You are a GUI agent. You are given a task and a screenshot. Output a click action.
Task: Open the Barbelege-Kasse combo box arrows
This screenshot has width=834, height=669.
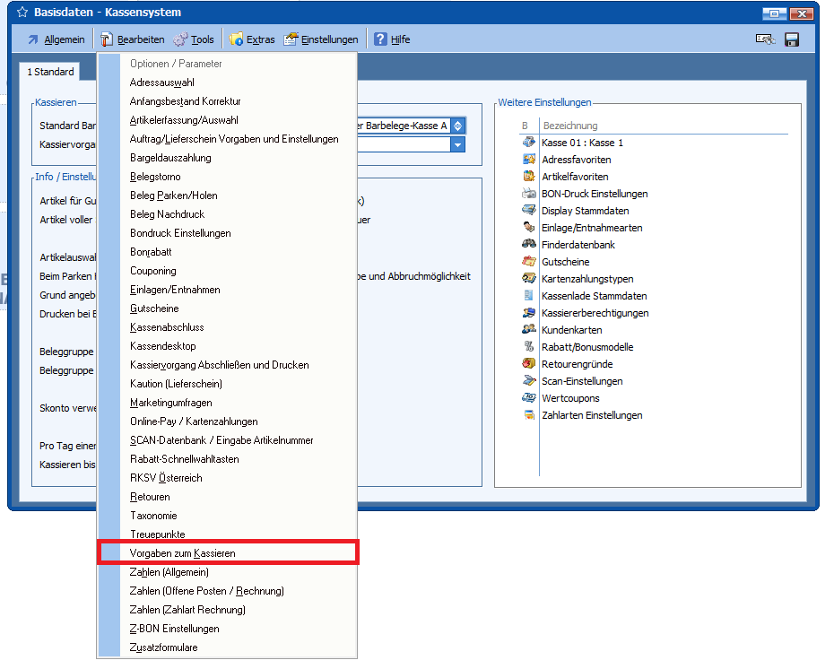coord(457,126)
